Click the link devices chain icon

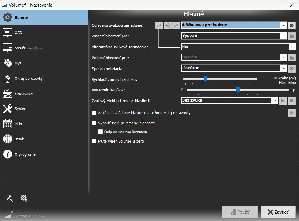click(x=159, y=26)
